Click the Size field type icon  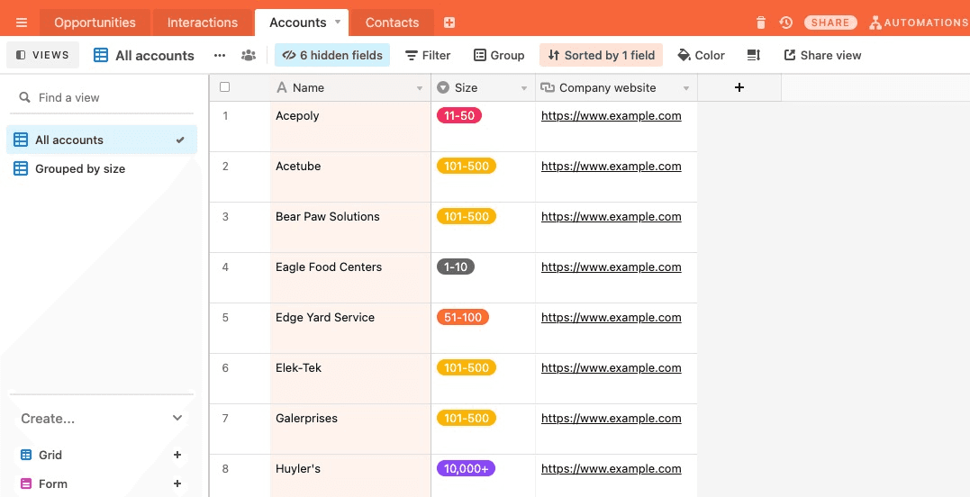[443, 87]
